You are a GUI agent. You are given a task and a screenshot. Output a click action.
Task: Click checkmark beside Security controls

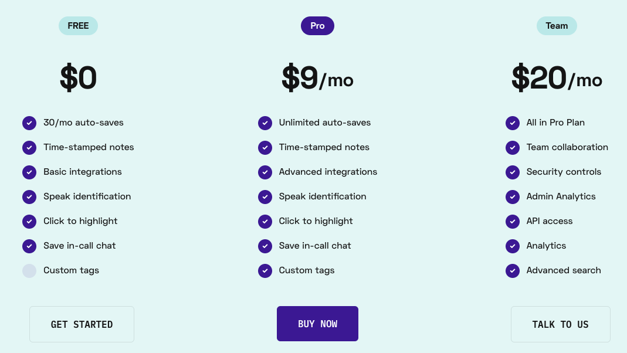click(x=513, y=172)
